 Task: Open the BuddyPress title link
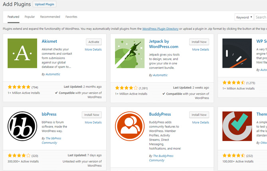(x=160, y=114)
